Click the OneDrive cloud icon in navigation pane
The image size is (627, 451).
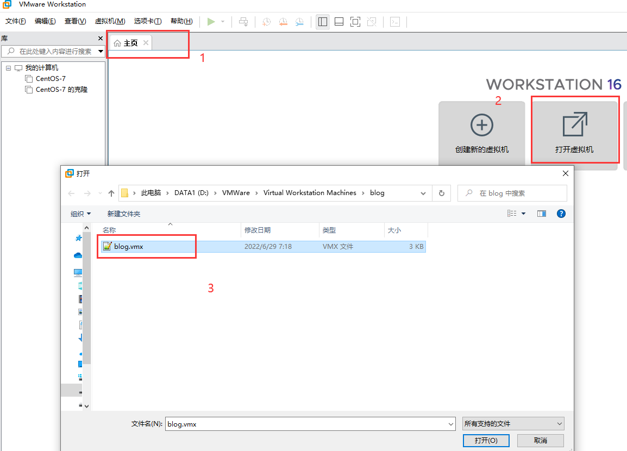(x=78, y=255)
